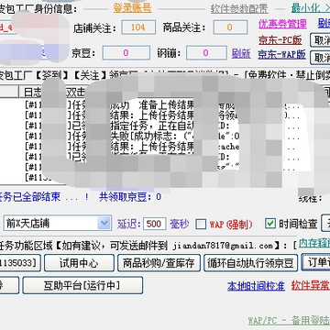Open 软件参数配置 settings link

pyautogui.click(x=239, y=9)
